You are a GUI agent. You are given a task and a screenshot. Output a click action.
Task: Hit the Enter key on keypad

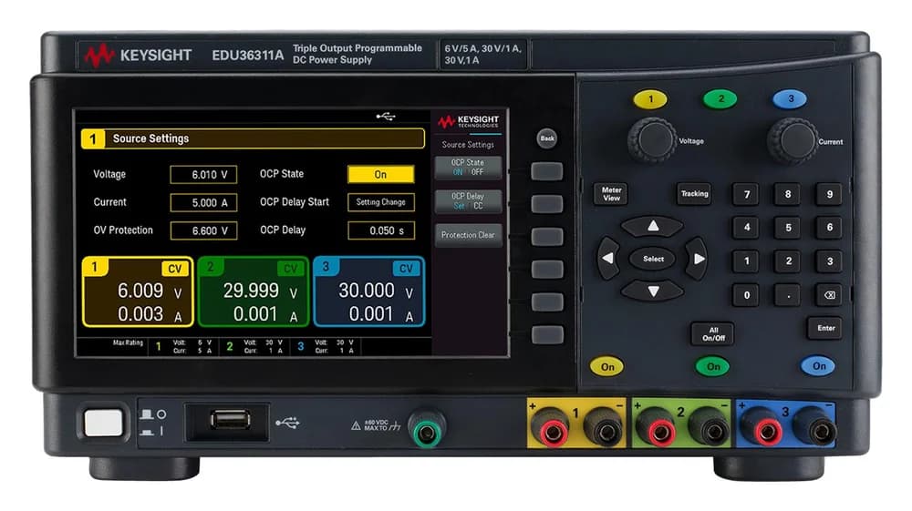click(x=825, y=328)
